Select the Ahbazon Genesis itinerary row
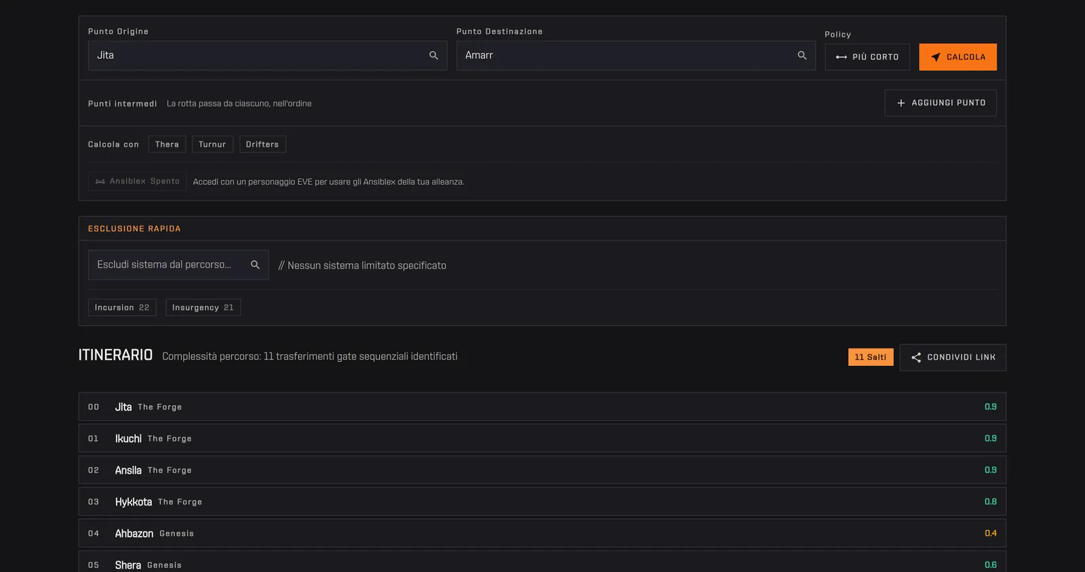 click(542, 533)
